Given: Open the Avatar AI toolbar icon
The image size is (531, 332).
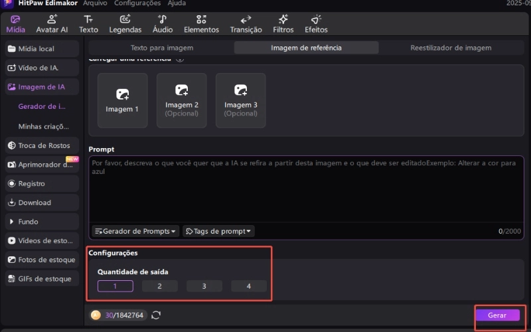Looking at the screenshot, I should pos(52,24).
